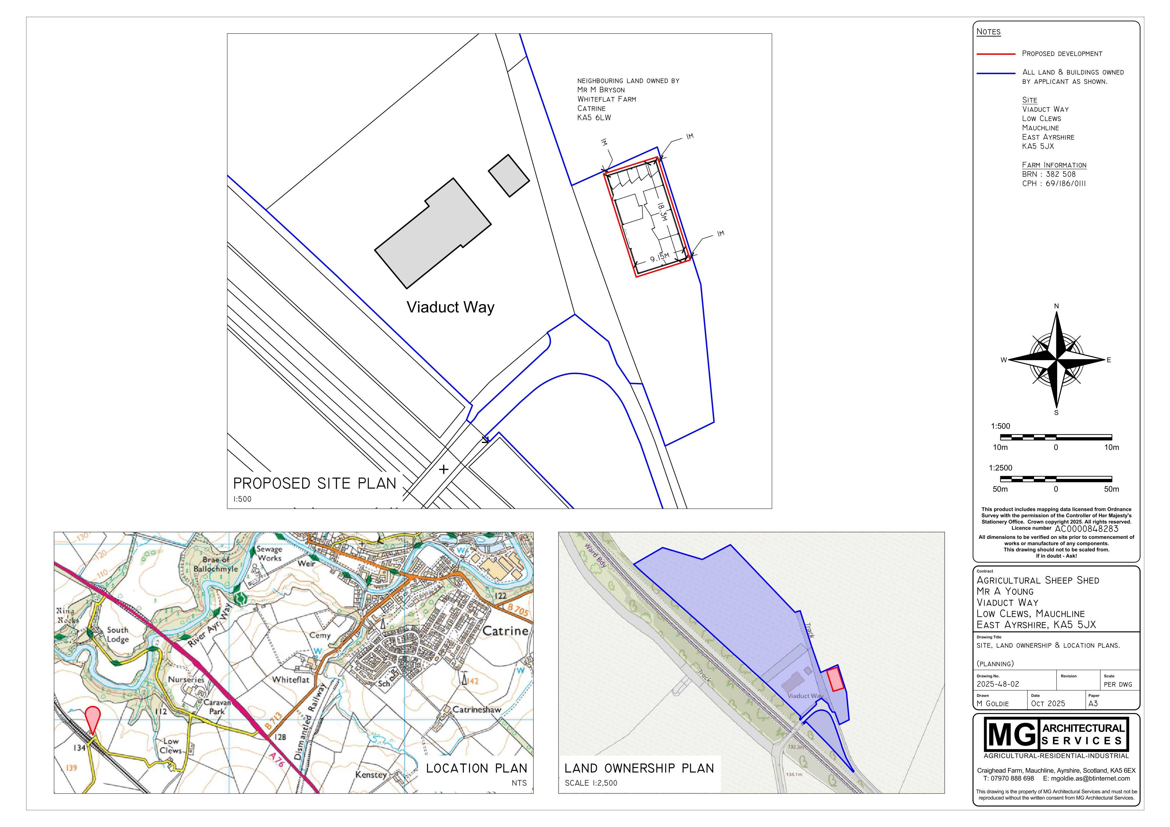Click the 'South Lodge' map label
This screenshot has width=1170, height=827.
118,635
